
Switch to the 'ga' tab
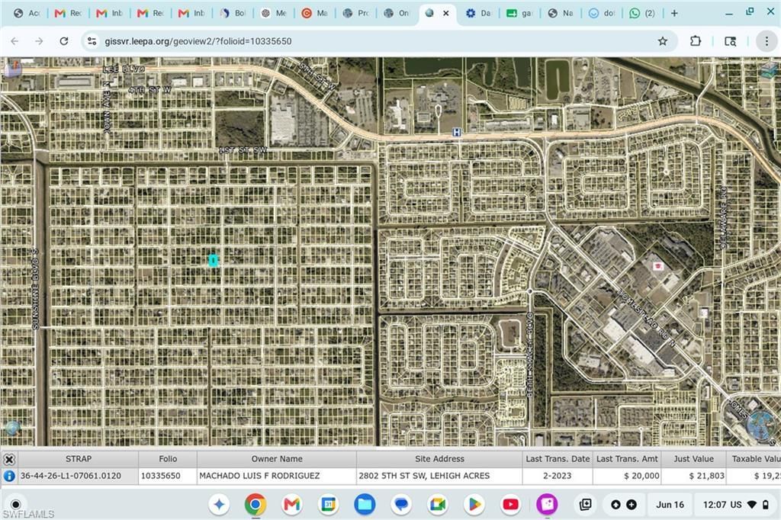pos(519,14)
